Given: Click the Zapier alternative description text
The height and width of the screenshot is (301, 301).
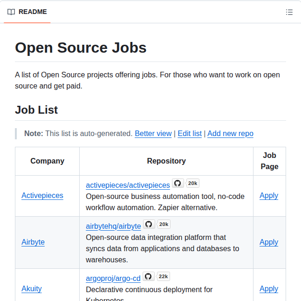Looking at the screenshot, I should (165, 202).
